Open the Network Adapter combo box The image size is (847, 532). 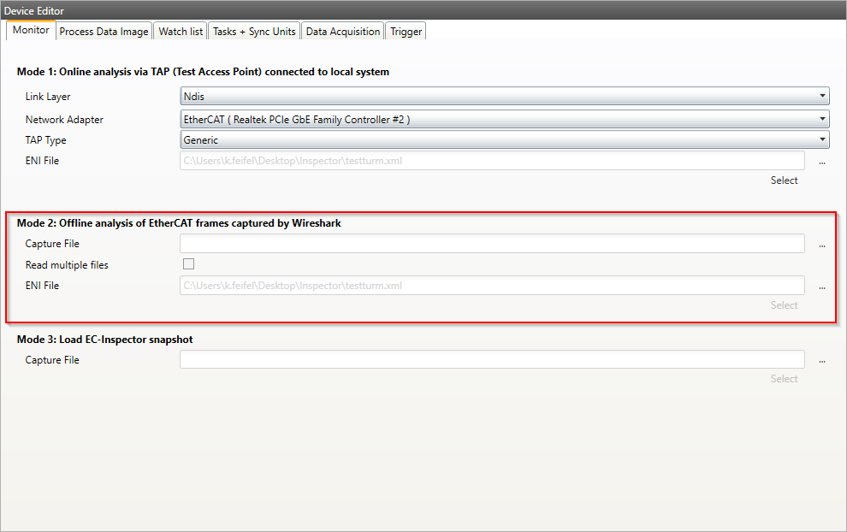coord(496,119)
